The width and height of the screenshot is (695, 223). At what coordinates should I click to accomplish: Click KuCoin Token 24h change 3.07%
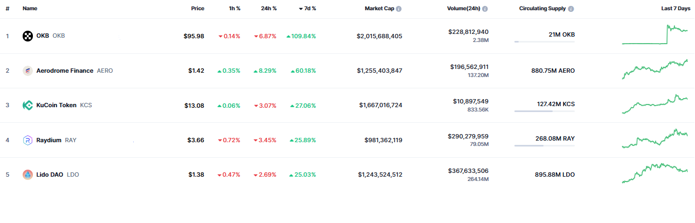click(265, 106)
